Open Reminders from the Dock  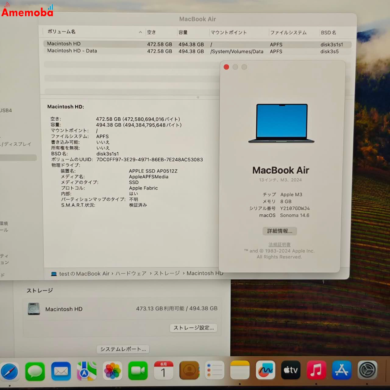coord(215,370)
